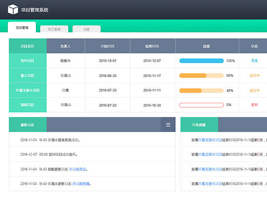Click the 60% orange progress bar
Image resolution: width=267 pixels, height=200 pixels.
coord(201,75)
